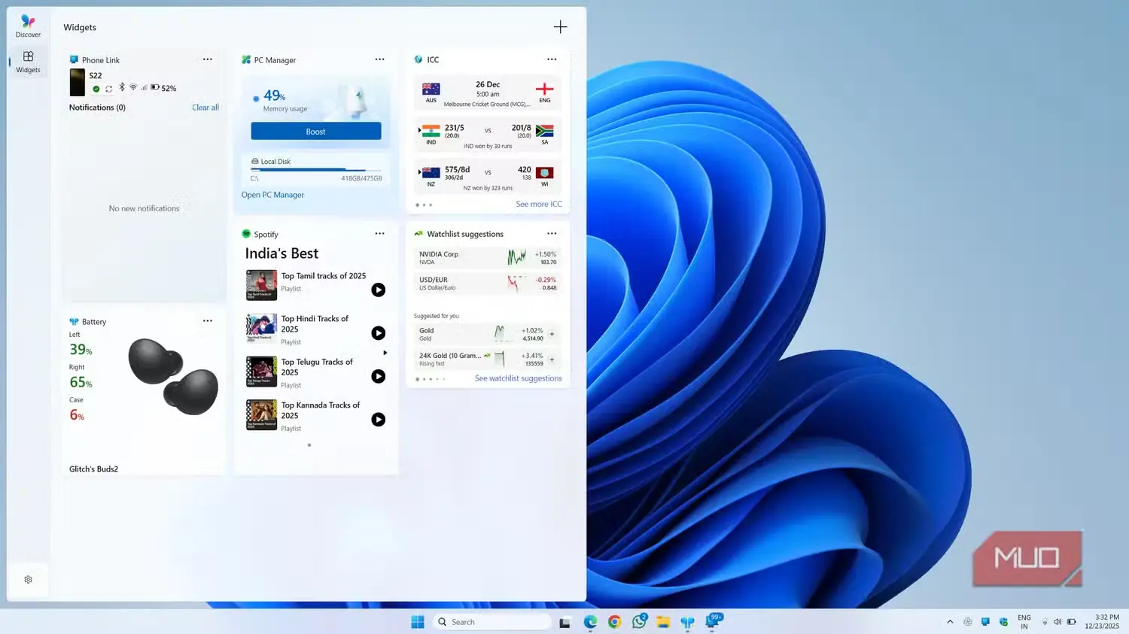Image resolution: width=1129 pixels, height=634 pixels.
Task: Open the AUS vs ENG match card
Action: tap(488, 93)
